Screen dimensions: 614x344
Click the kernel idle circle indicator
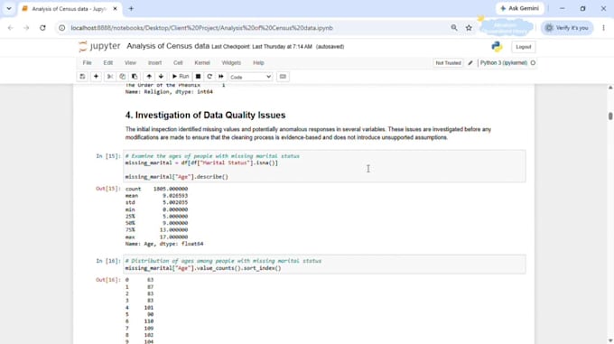click(x=533, y=63)
